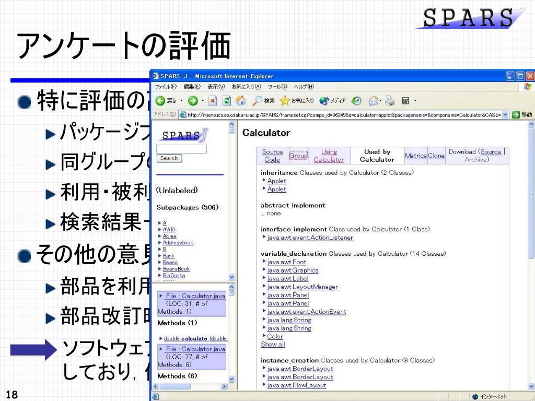Open the 編集(E) menu
535x401 pixels.
(192, 87)
